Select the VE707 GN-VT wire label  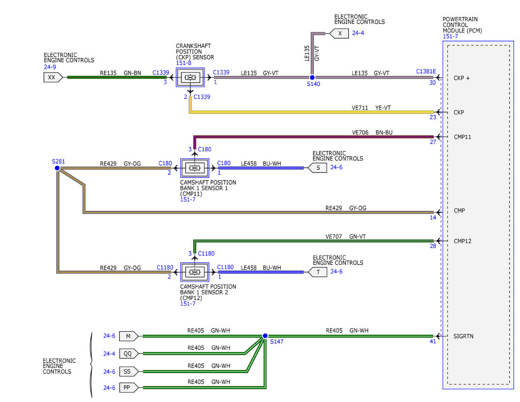346,236
